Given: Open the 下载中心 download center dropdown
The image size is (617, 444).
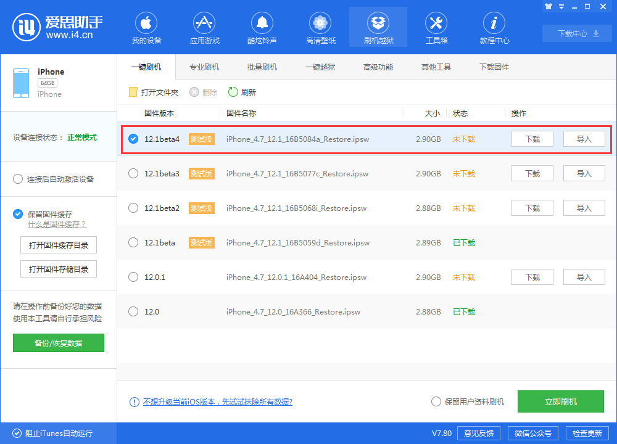Looking at the screenshot, I should (576, 34).
